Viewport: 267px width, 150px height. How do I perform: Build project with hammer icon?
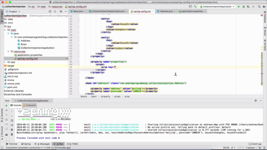(x=195, y=7)
